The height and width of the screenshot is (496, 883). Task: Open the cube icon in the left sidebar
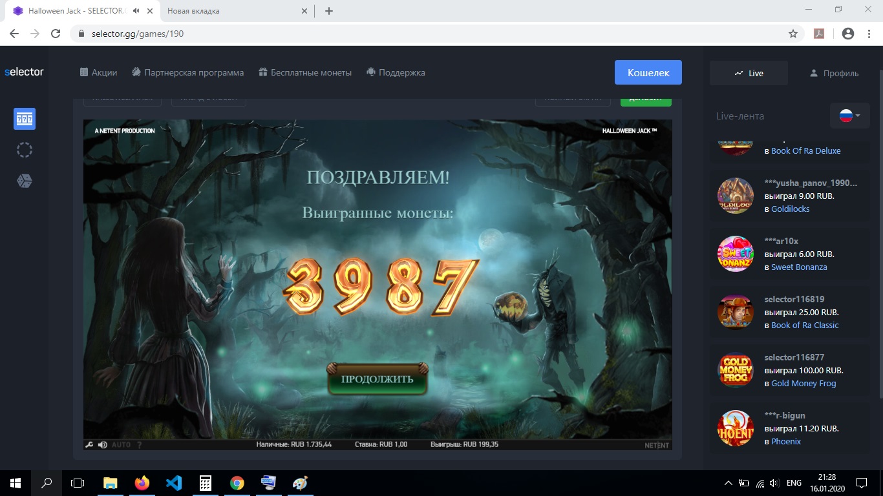coord(25,181)
